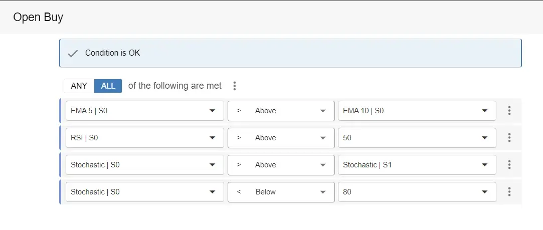Open Stochastic | S0 dropdown in third row
Screen dimensions: 543x230
click(144, 165)
